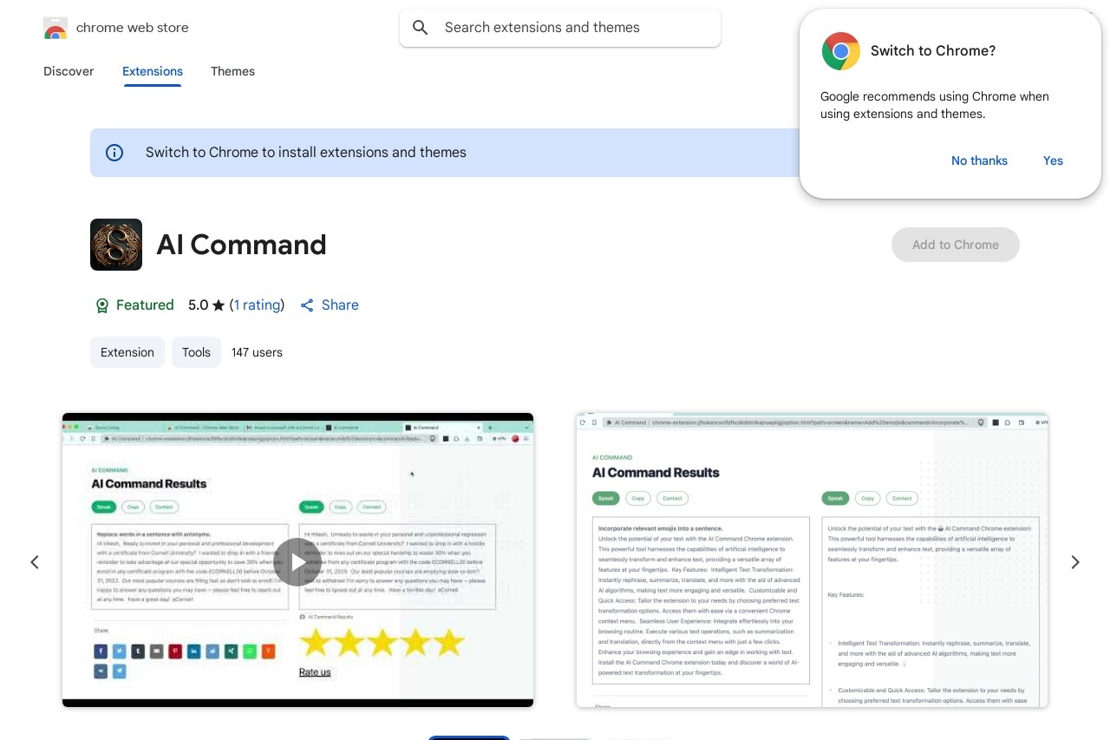Go to next screenshot with right arrow
This screenshot has height=740, width=1110.
(x=1075, y=562)
